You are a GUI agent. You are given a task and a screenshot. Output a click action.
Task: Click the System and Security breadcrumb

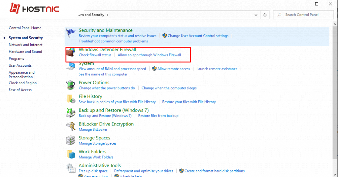[x=91, y=15]
